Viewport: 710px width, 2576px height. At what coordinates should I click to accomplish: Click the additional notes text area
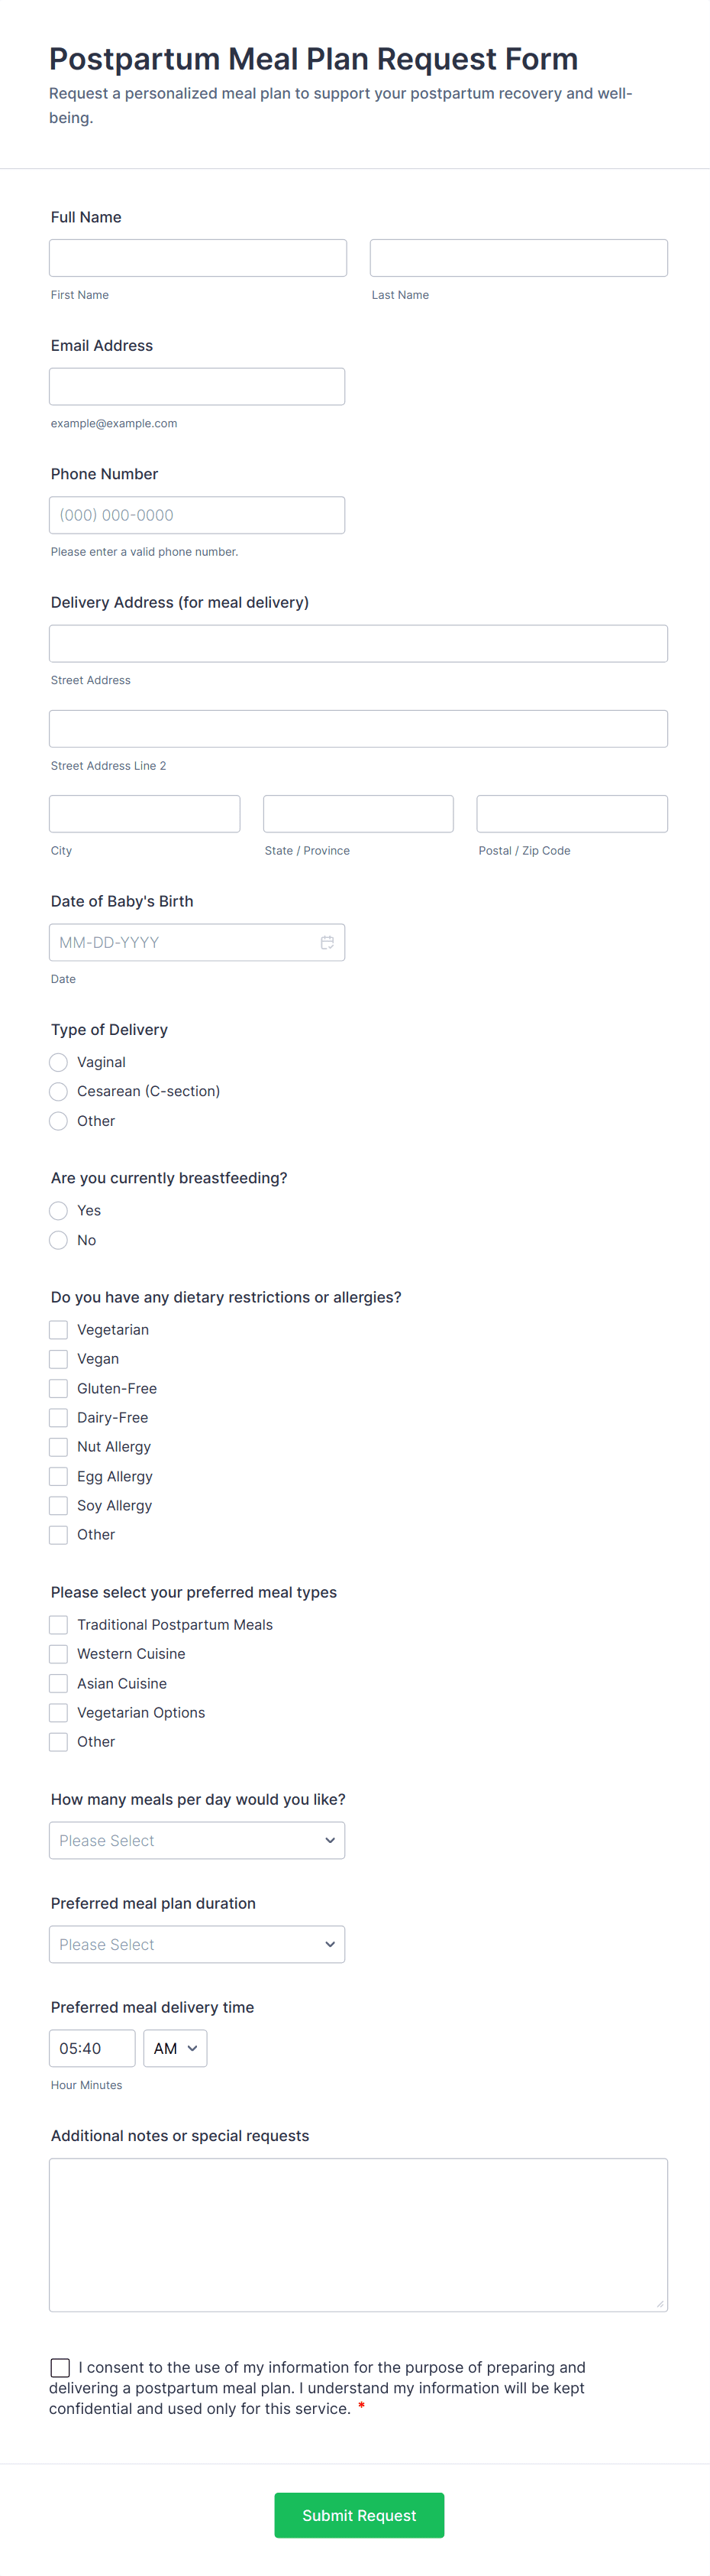tap(357, 2234)
